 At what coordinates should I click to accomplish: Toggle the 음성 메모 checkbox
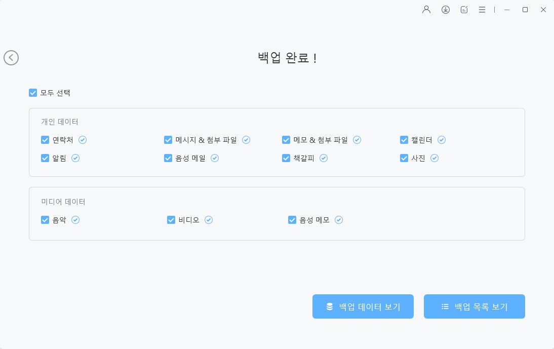click(x=292, y=220)
